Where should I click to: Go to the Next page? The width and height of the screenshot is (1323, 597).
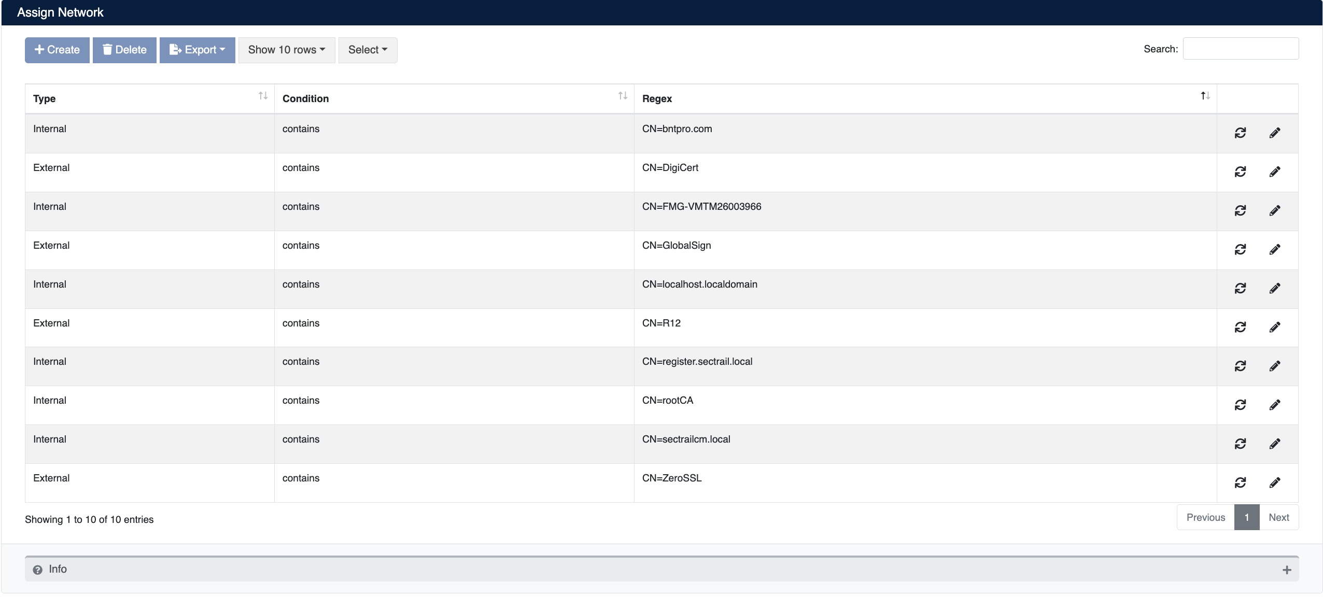[1279, 517]
